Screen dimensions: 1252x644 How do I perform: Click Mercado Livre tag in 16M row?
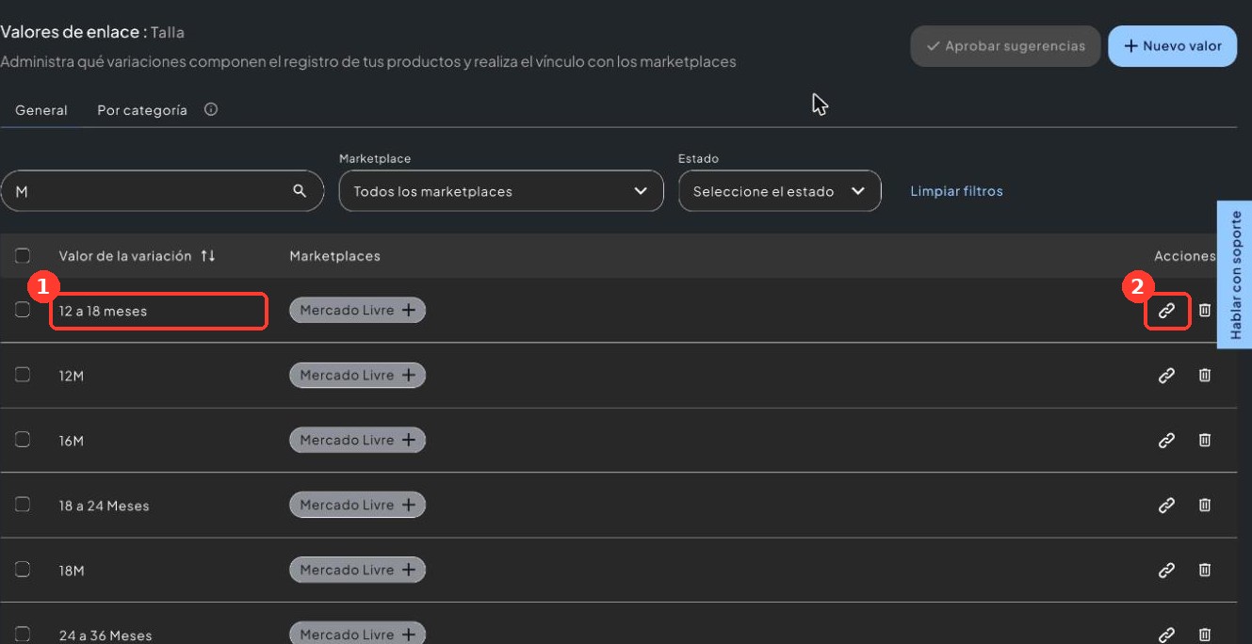pyautogui.click(x=357, y=440)
